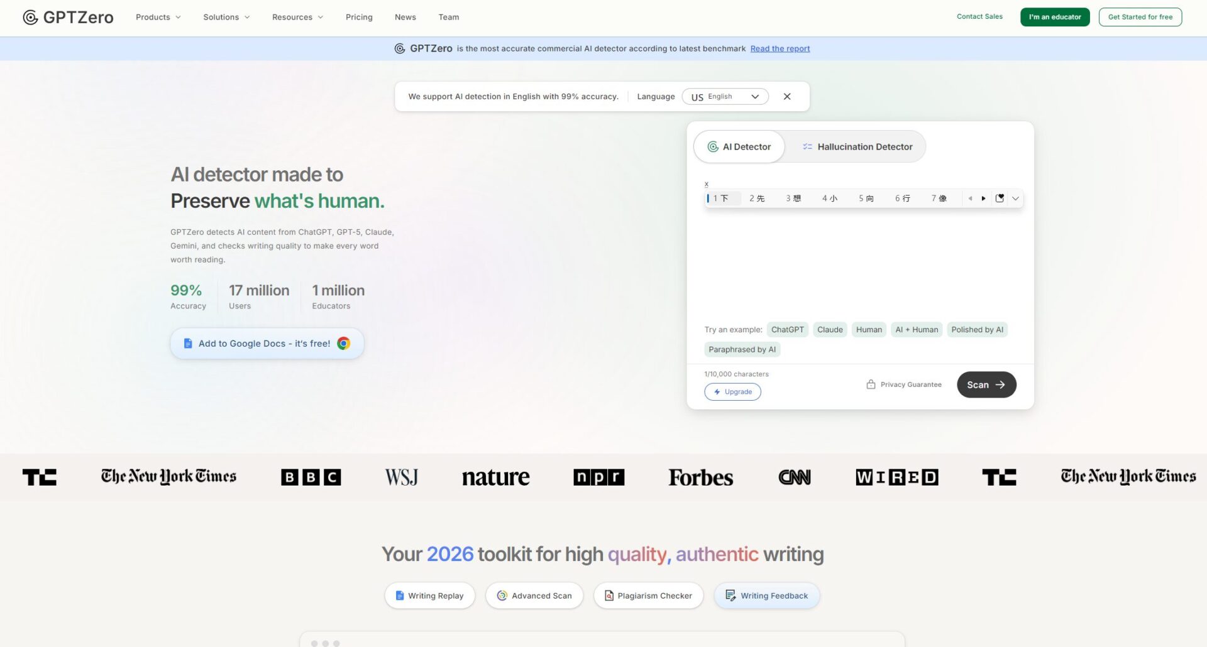Click the AI Detector tab swirl icon

pyautogui.click(x=713, y=146)
